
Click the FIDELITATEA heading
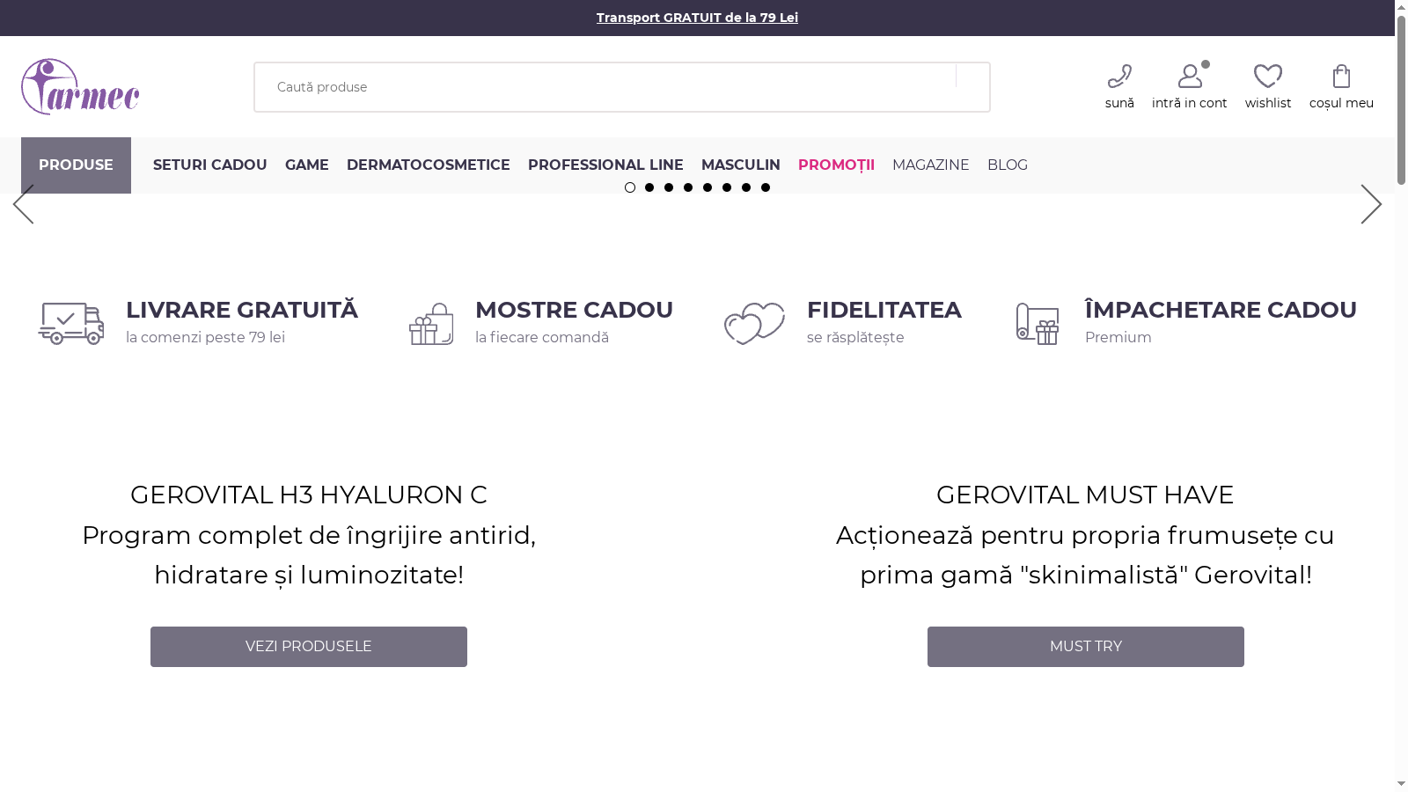[884, 310]
